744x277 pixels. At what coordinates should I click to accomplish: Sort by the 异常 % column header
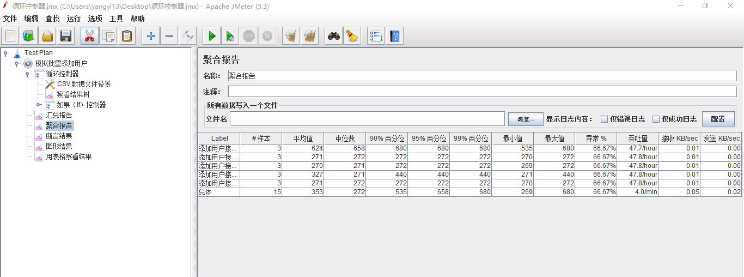point(596,138)
